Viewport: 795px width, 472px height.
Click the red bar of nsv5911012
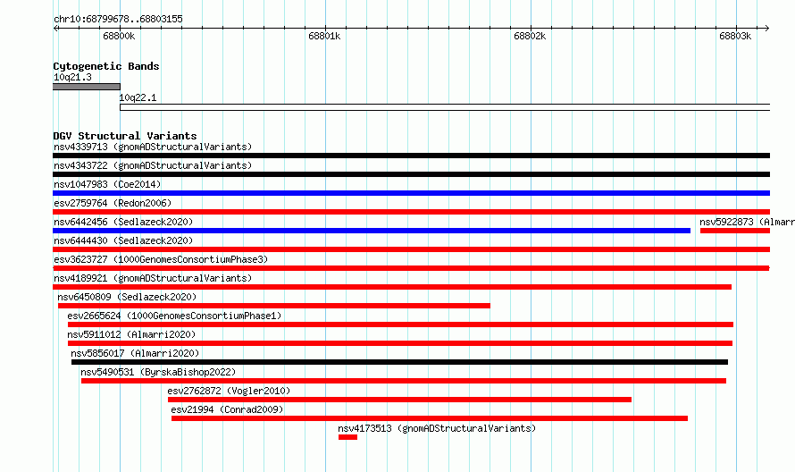click(x=400, y=343)
